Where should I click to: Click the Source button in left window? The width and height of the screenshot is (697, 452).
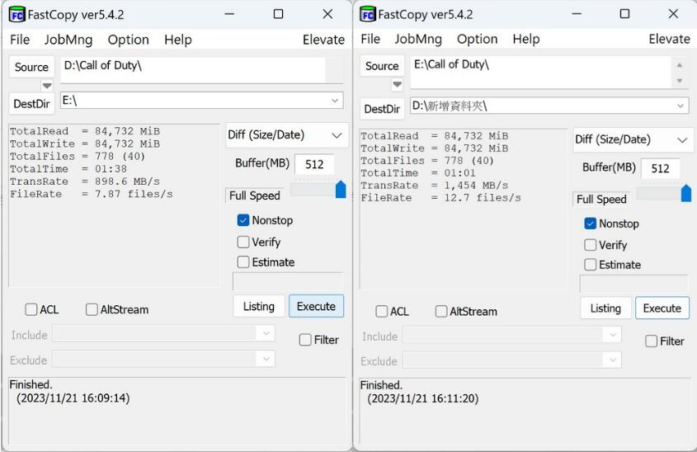pyautogui.click(x=31, y=67)
